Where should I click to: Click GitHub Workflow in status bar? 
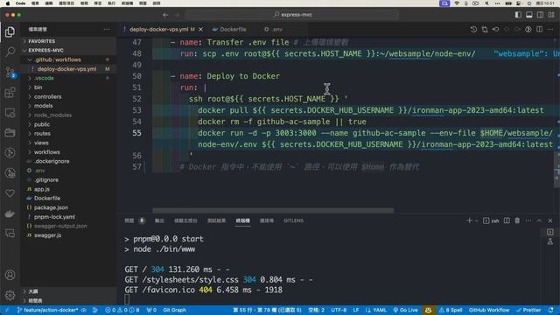(x=489, y=310)
